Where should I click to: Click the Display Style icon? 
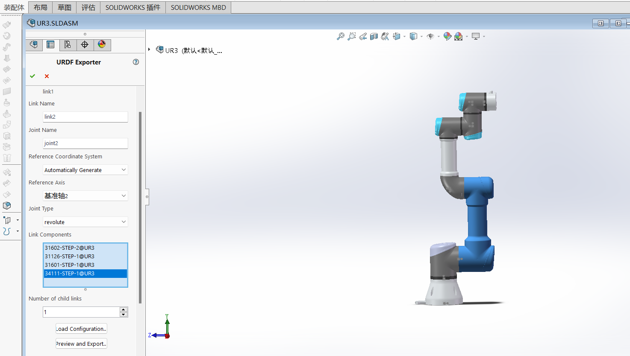click(413, 36)
